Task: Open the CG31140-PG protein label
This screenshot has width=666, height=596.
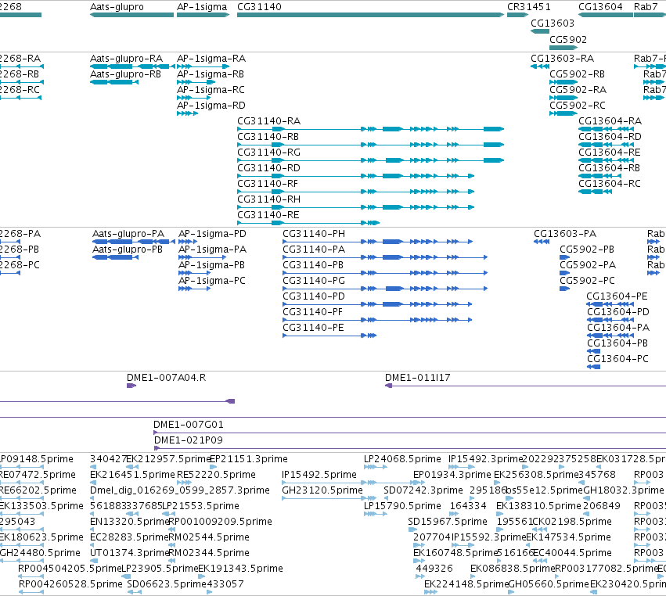Action: [x=314, y=281]
